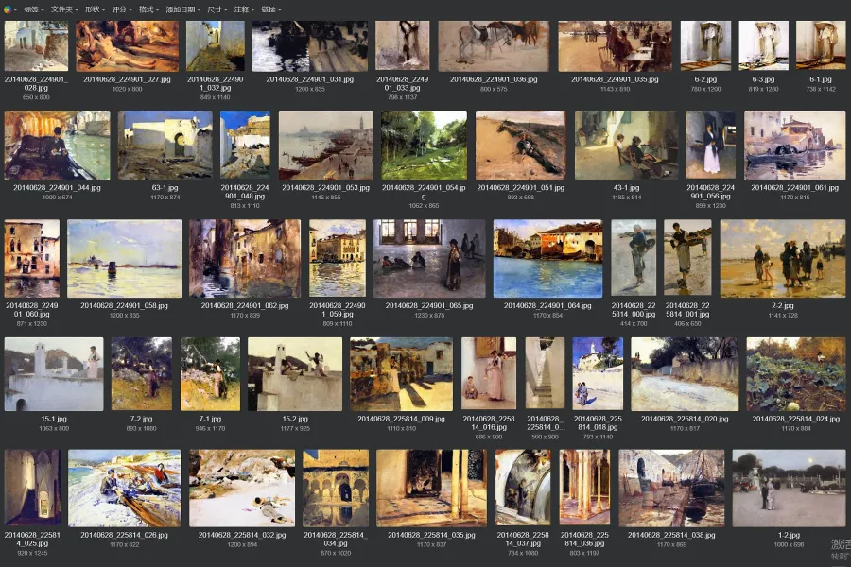Open the 添加日期 date filter

click(x=182, y=9)
